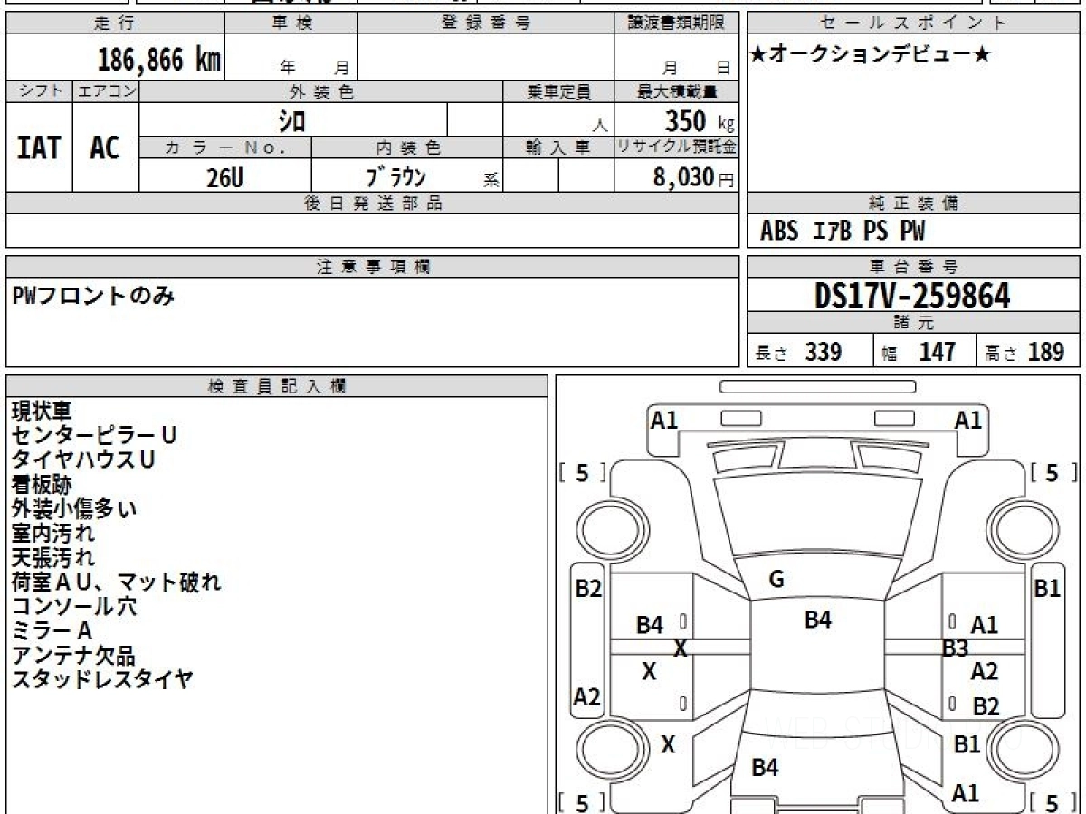Select the ★オークションデビュー★ sales point text
This screenshot has height=814, width=1086.
(871, 54)
